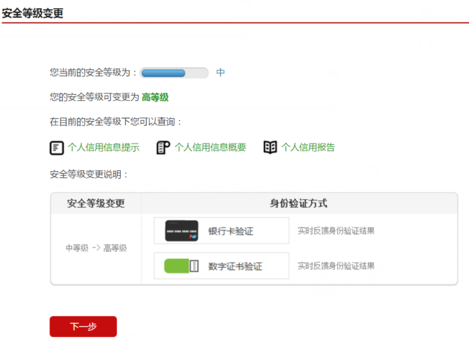Screen dimensions: 469x342
Task: Click the 您当前的安全等级为 label
Action: (x=93, y=72)
